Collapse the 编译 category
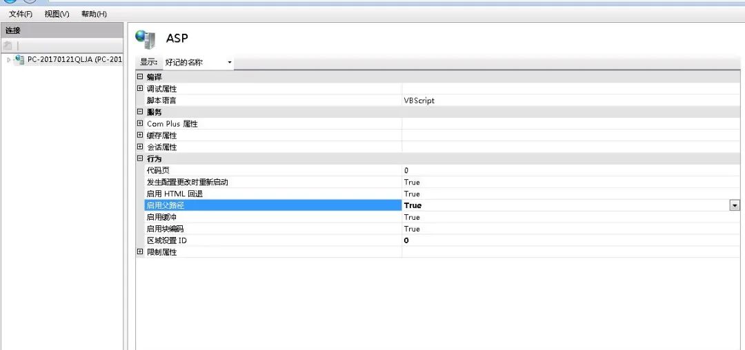 [140, 76]
